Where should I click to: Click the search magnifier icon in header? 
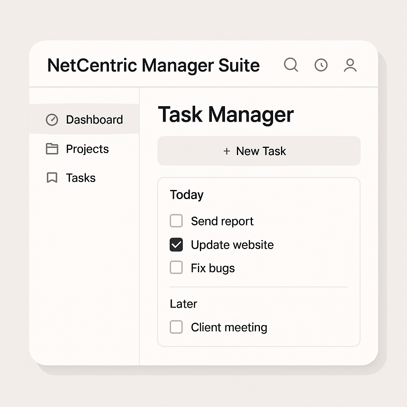pyautogui.click(x=291, y=64)
